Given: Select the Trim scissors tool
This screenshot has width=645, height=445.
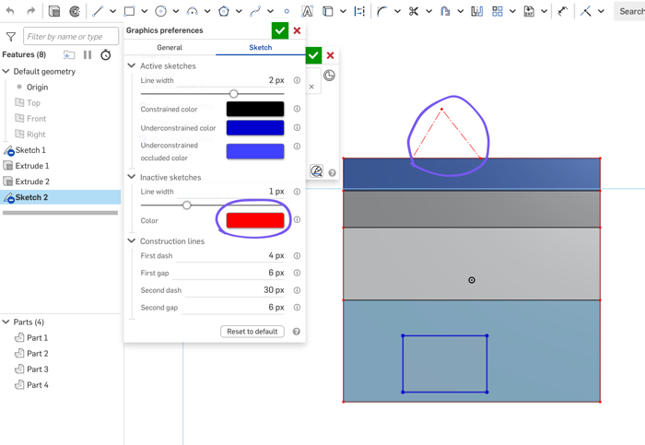Looking at the screenshot, I should click(414, 11).
